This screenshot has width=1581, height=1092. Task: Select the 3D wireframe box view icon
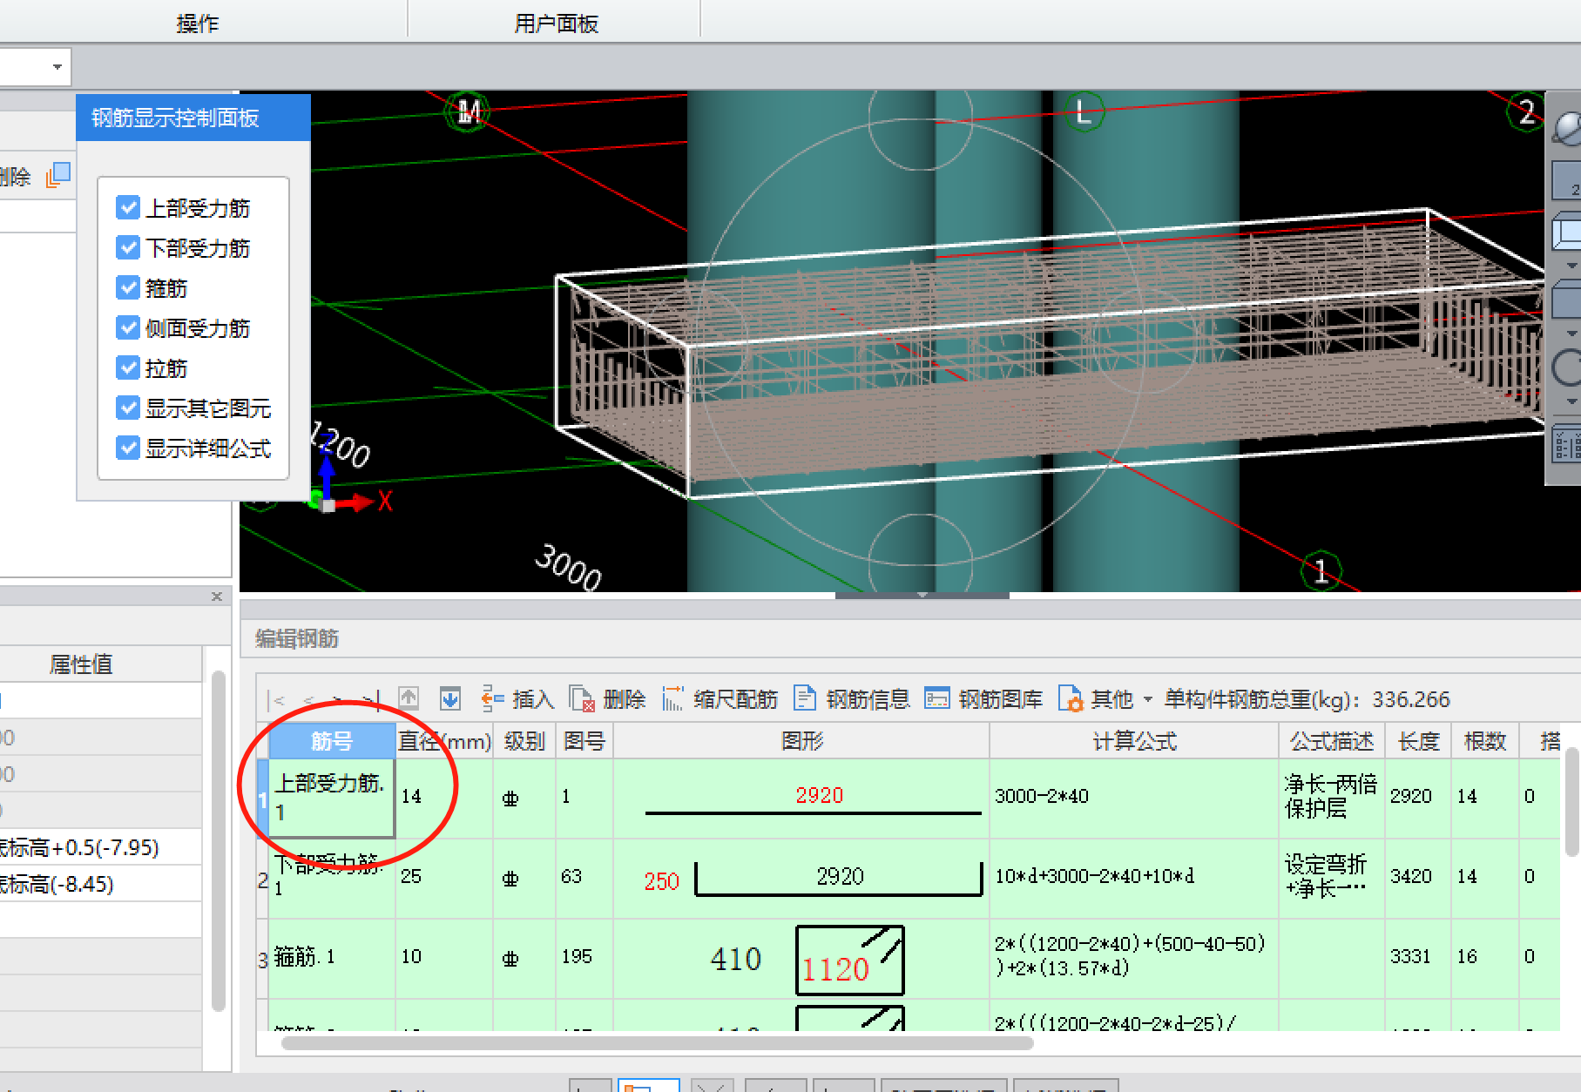1568,233
